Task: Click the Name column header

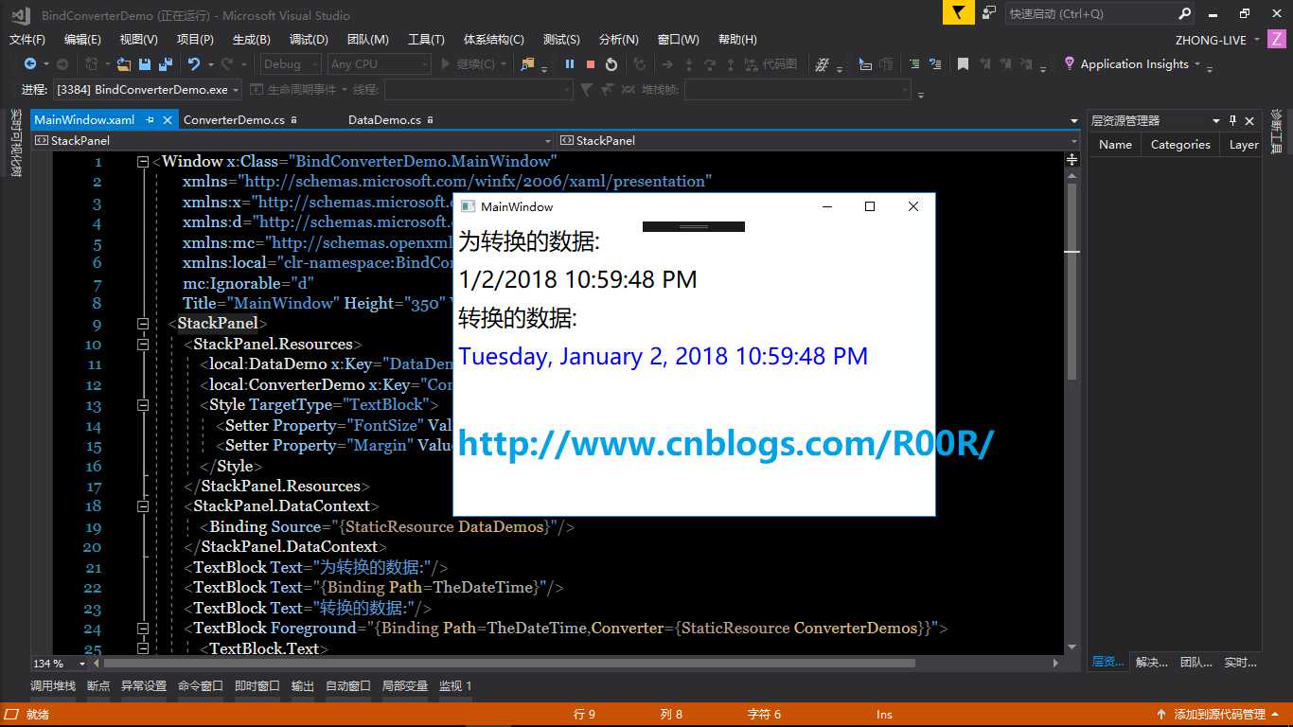Action: [x=1115, y=145]
